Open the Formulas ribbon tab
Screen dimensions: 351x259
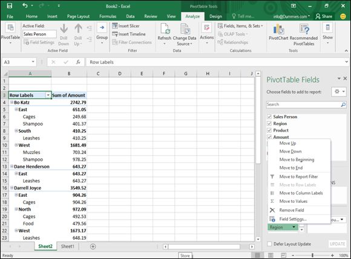108,16
